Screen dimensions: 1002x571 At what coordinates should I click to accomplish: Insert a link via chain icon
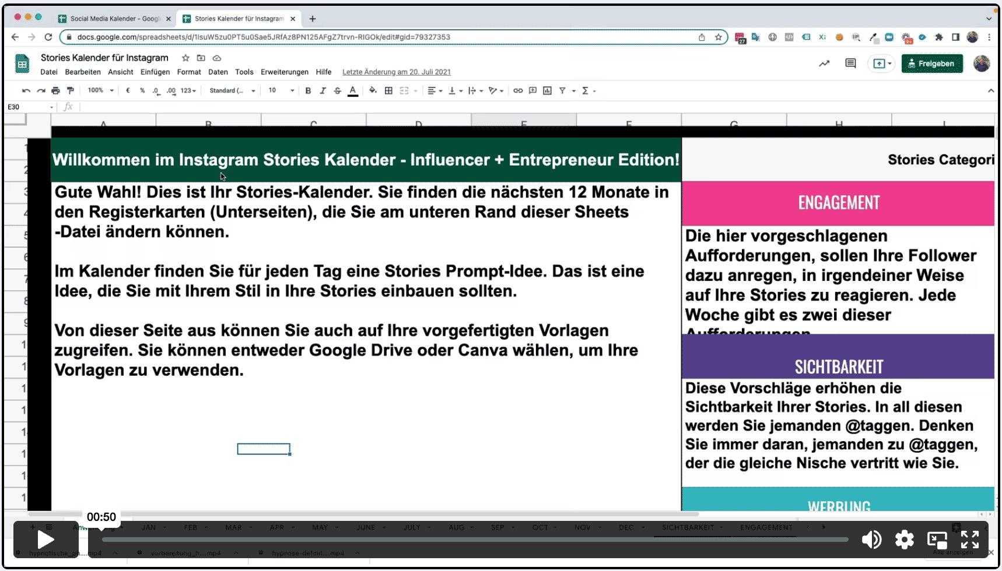518,91
